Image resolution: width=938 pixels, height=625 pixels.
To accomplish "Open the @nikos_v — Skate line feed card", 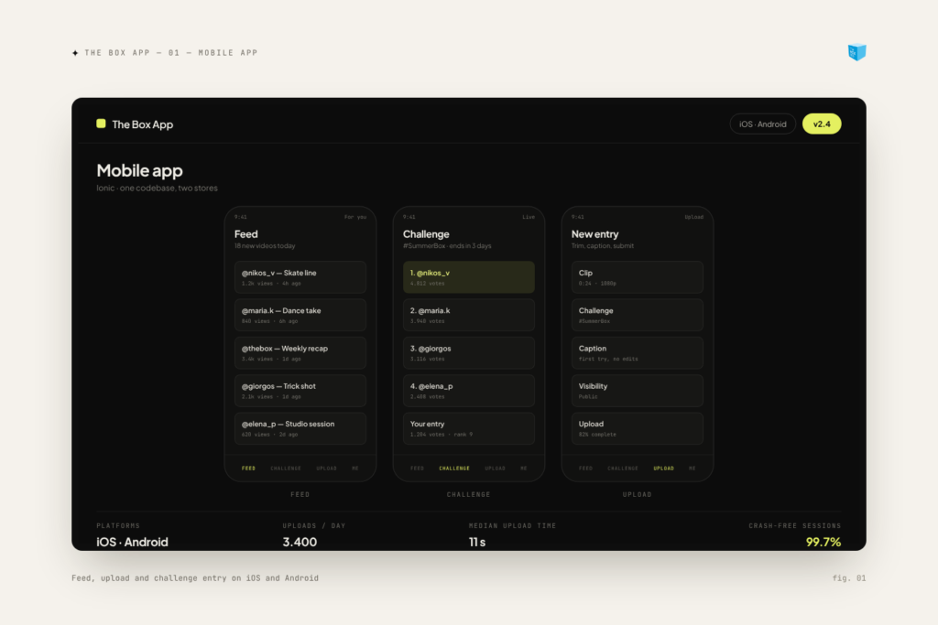I will pyautogui.click(x=300, y=277).
